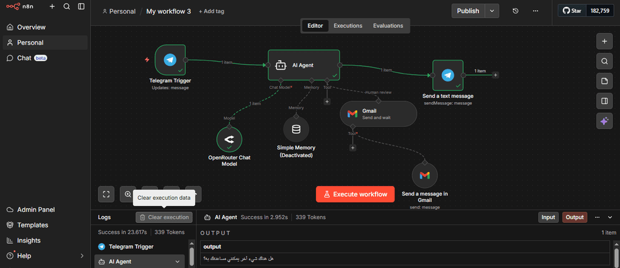Collapse the logs panel with chevron
The image size is (620, 268).
pos(610,217)
